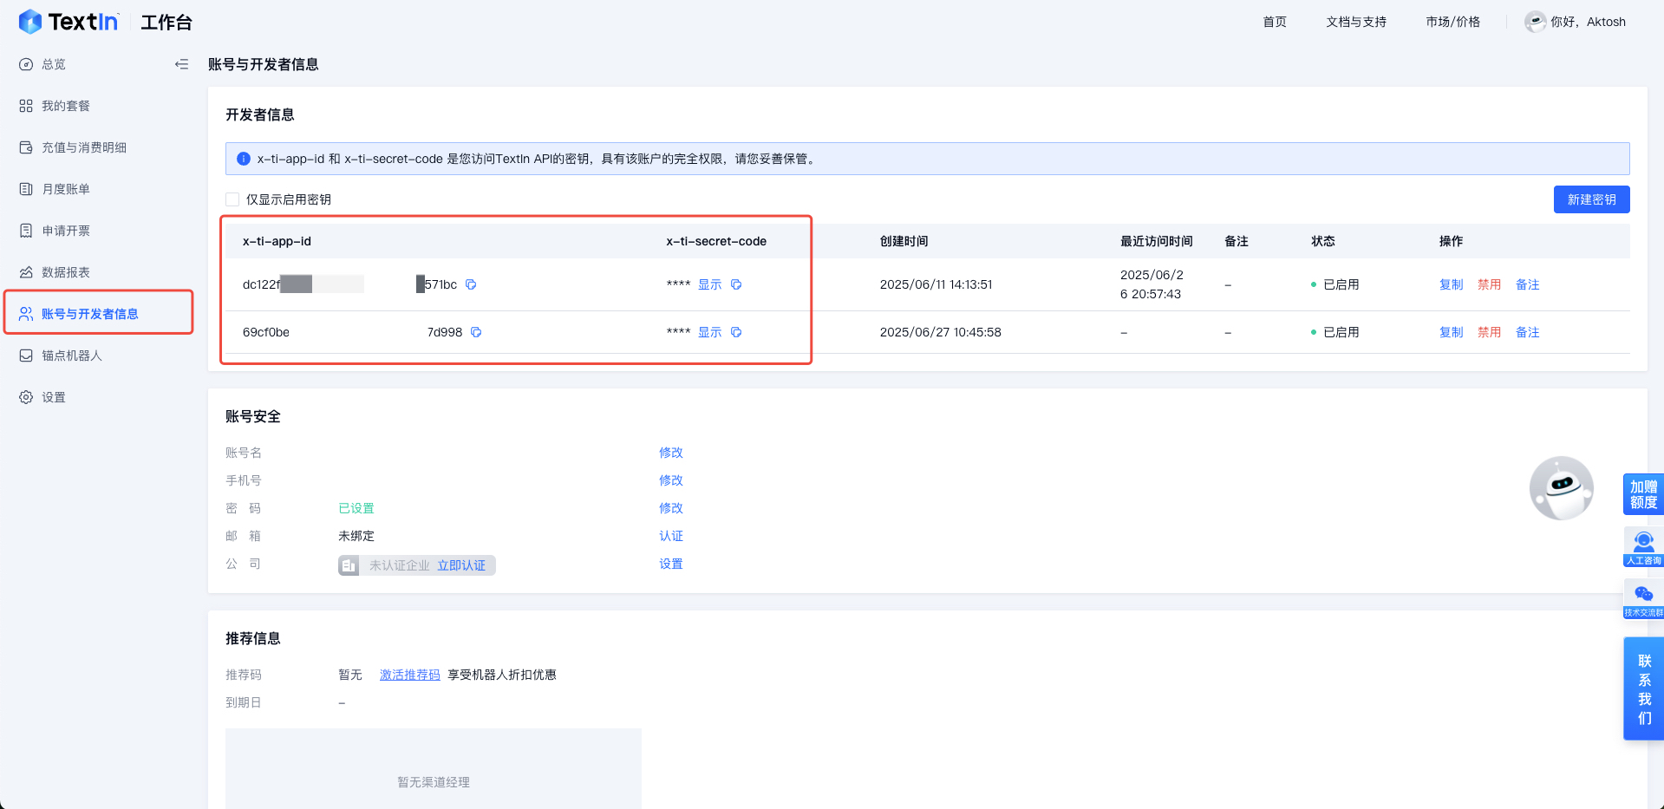This screenshot has width=1664, height=809.
Task: Copy the first row's secret code
Action: [736, 284]
